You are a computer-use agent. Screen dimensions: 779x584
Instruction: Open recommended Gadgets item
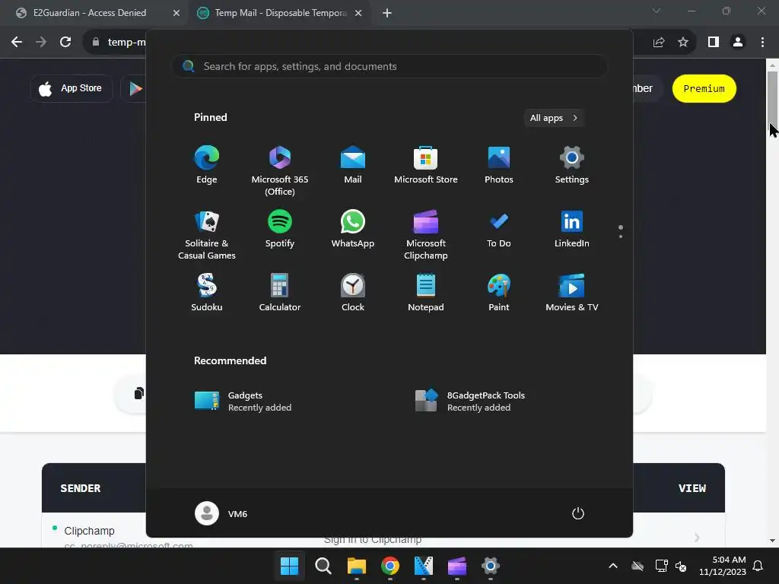(x=243, y=401)
